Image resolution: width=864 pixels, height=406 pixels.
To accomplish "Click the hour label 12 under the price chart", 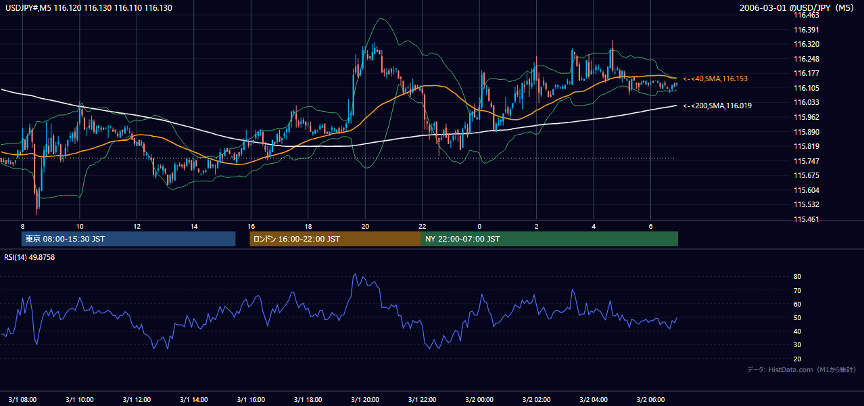I will tap(137, 226).
